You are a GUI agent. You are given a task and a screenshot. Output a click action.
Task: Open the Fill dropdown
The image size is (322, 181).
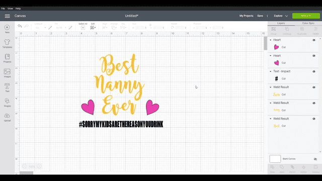61,28
